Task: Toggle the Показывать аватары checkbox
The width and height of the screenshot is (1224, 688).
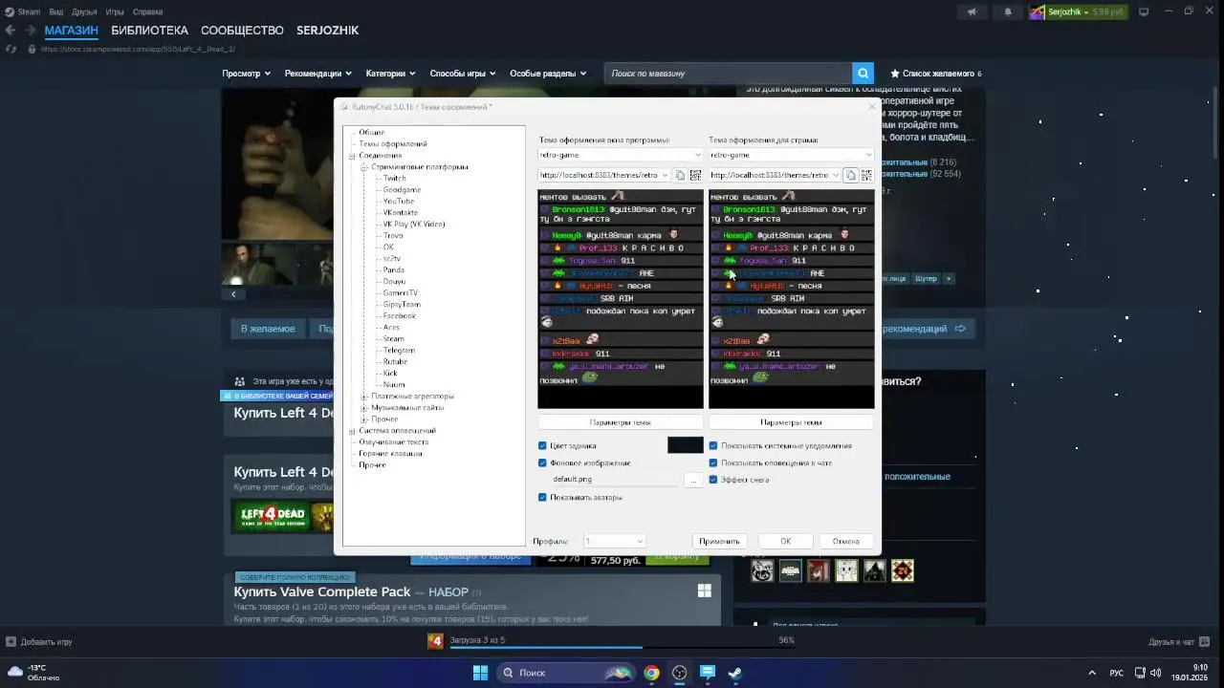Action: click(542, 497)
